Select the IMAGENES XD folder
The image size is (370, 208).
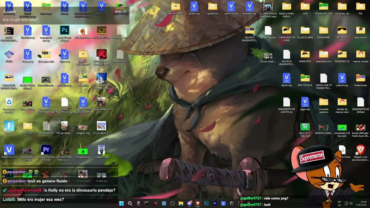(x=342, y=56)
